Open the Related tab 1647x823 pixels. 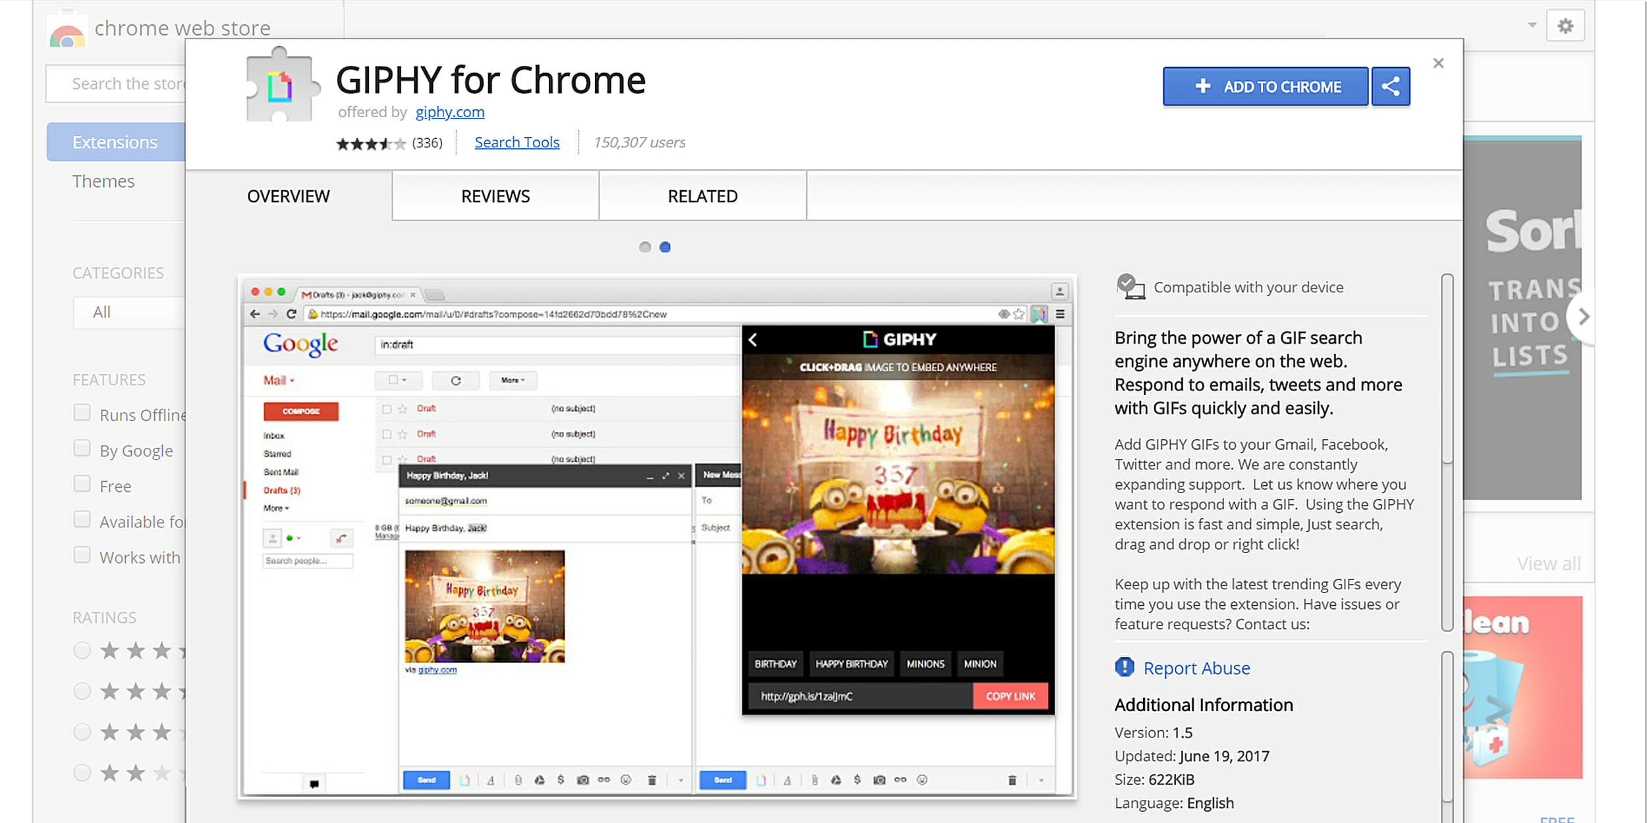702,196
